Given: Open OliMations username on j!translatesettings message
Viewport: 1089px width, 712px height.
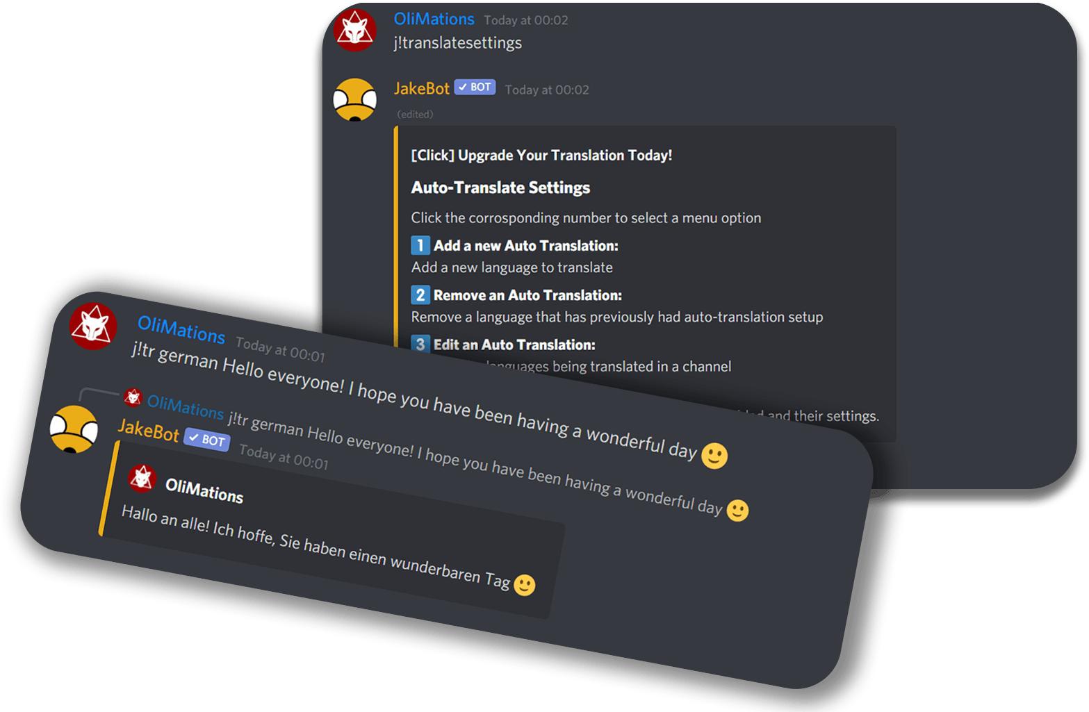Looking at the screenshot, I should tap(434, 19).
